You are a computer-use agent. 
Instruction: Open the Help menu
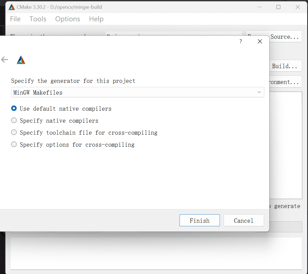coord(96,19)
